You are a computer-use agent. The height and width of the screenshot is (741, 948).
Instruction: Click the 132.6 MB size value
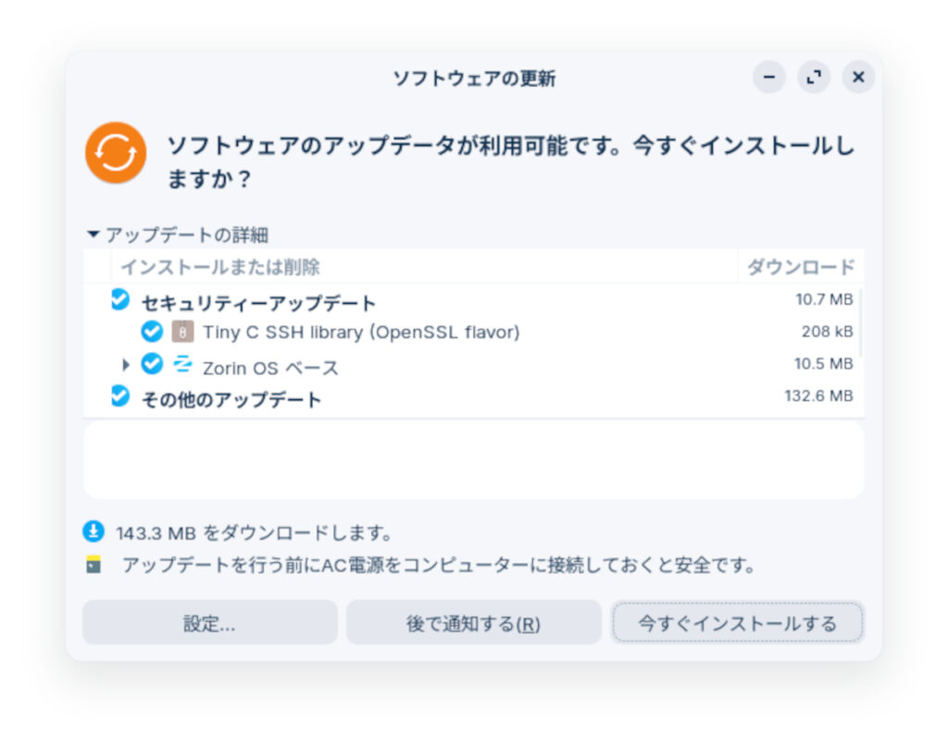pos(818,396)
